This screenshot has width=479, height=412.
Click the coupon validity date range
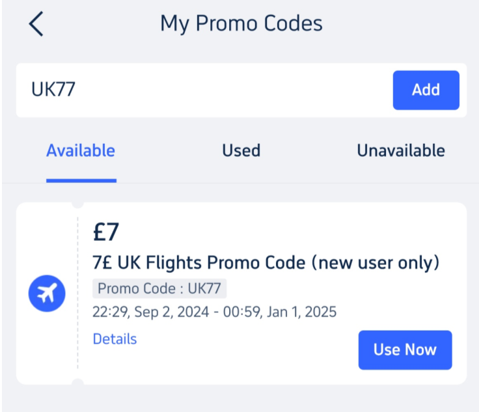215,312
